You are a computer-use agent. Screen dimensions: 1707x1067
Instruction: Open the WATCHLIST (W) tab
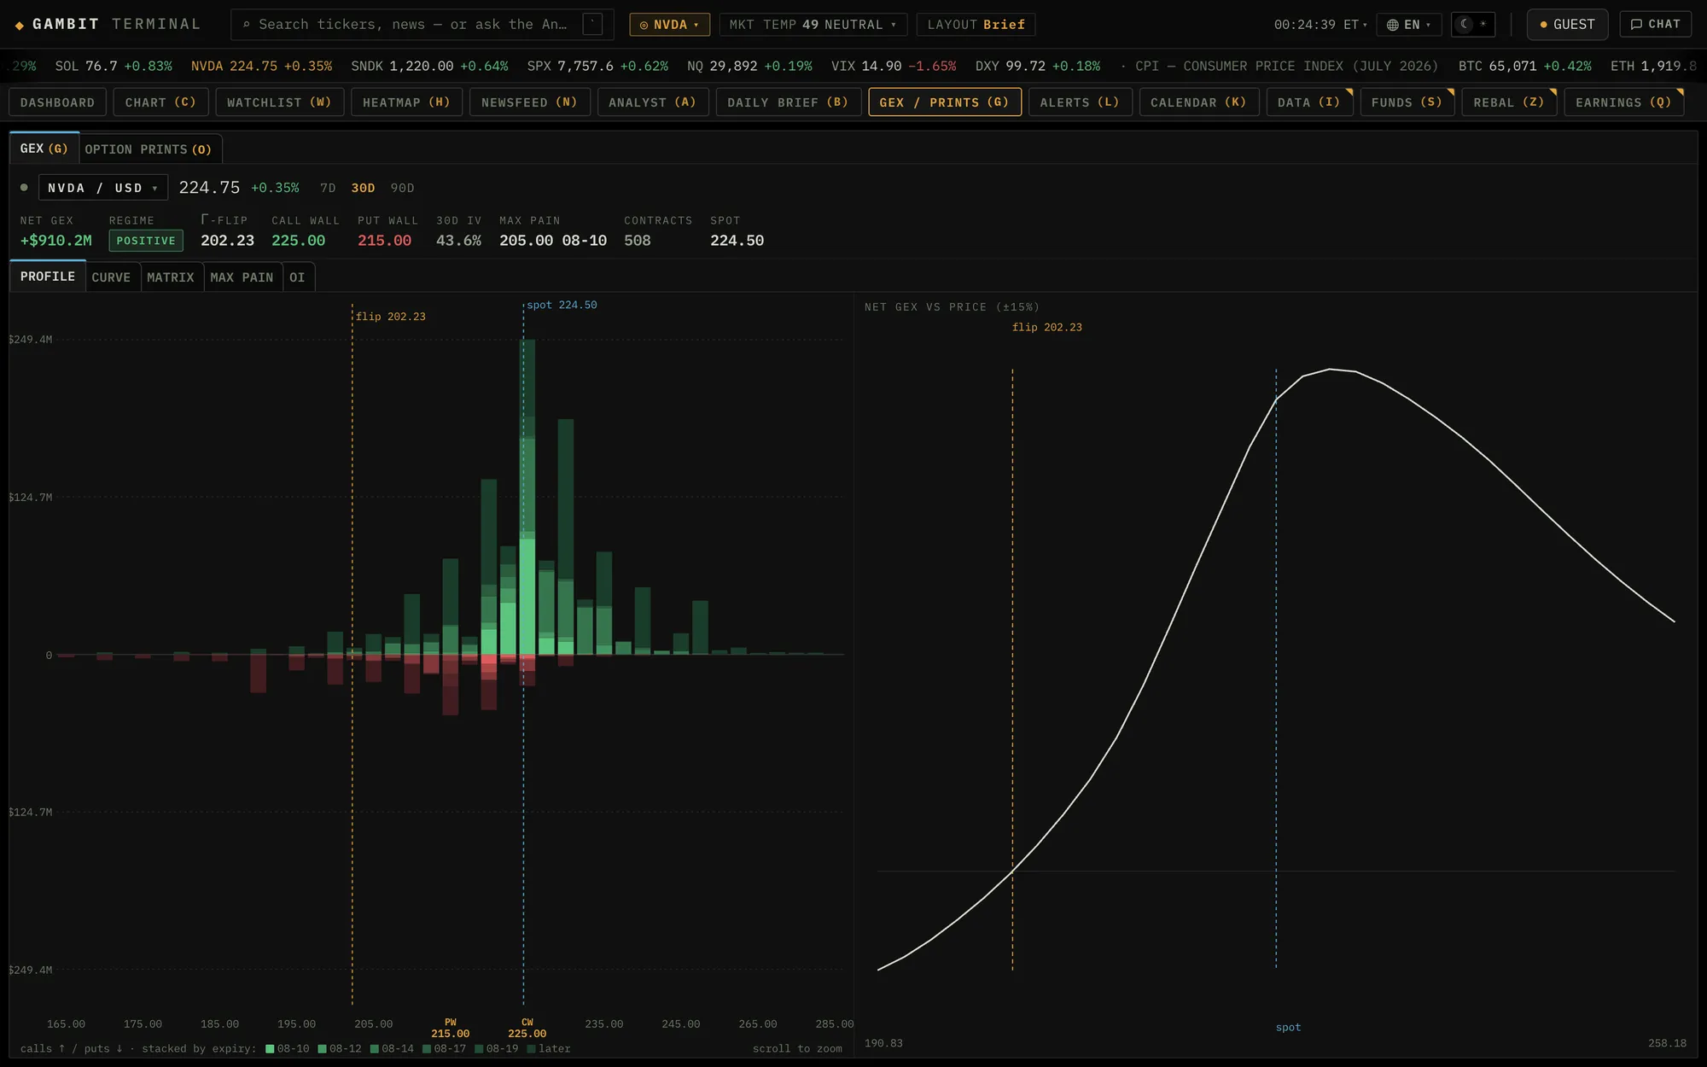(279, 102)
